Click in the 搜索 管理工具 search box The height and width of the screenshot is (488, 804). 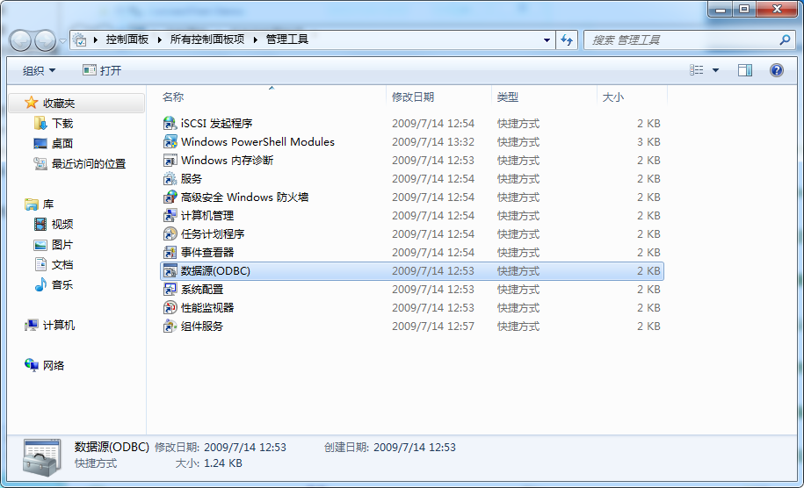click(x=681, y=39)
